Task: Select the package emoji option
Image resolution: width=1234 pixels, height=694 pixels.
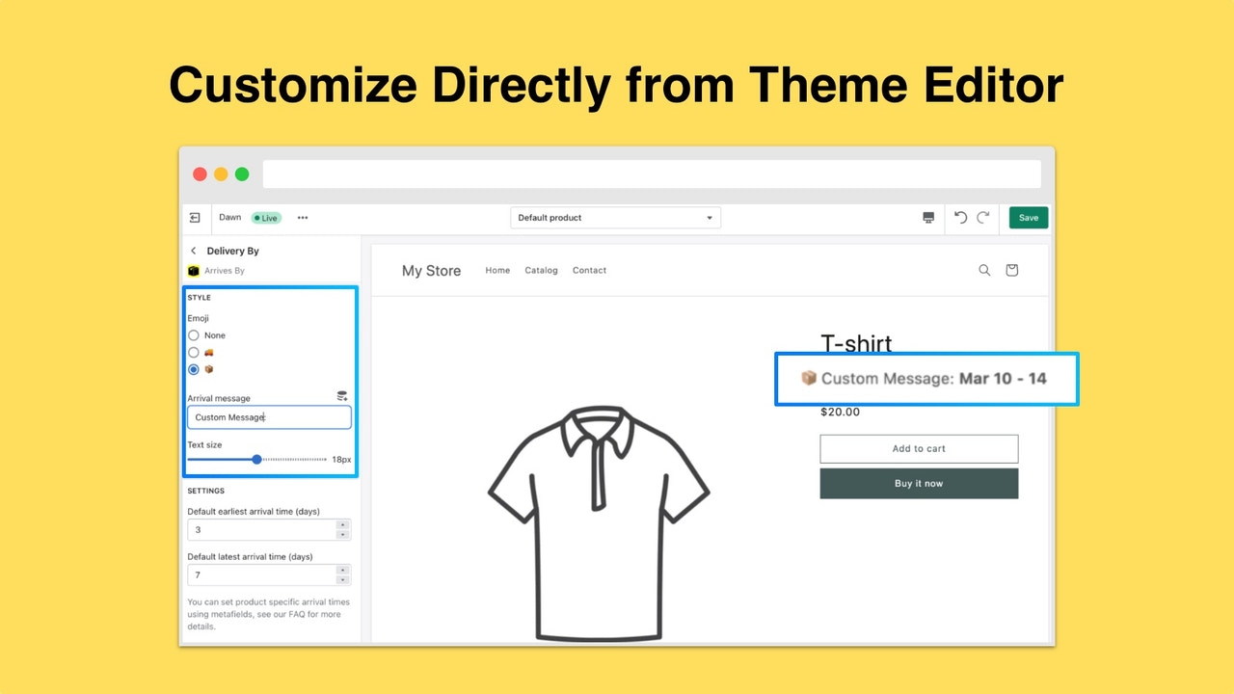Action: point(194,369)
